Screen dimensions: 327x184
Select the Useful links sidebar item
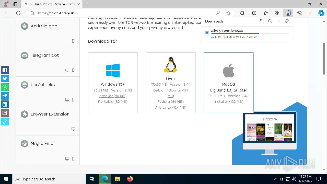48,91
